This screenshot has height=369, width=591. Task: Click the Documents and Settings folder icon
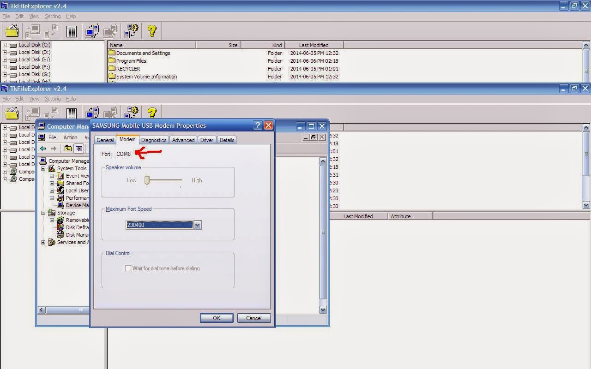(x=112, y=53)
